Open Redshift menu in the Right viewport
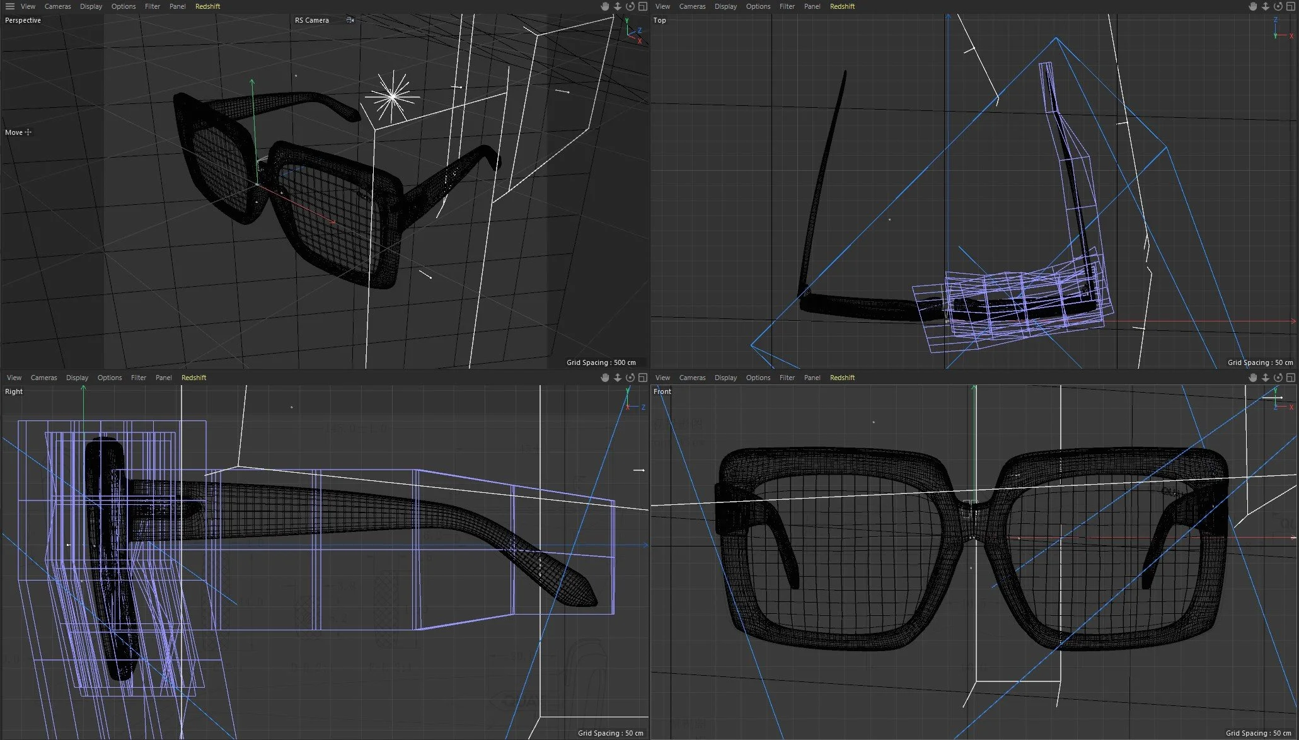 (x=193, y=378)
